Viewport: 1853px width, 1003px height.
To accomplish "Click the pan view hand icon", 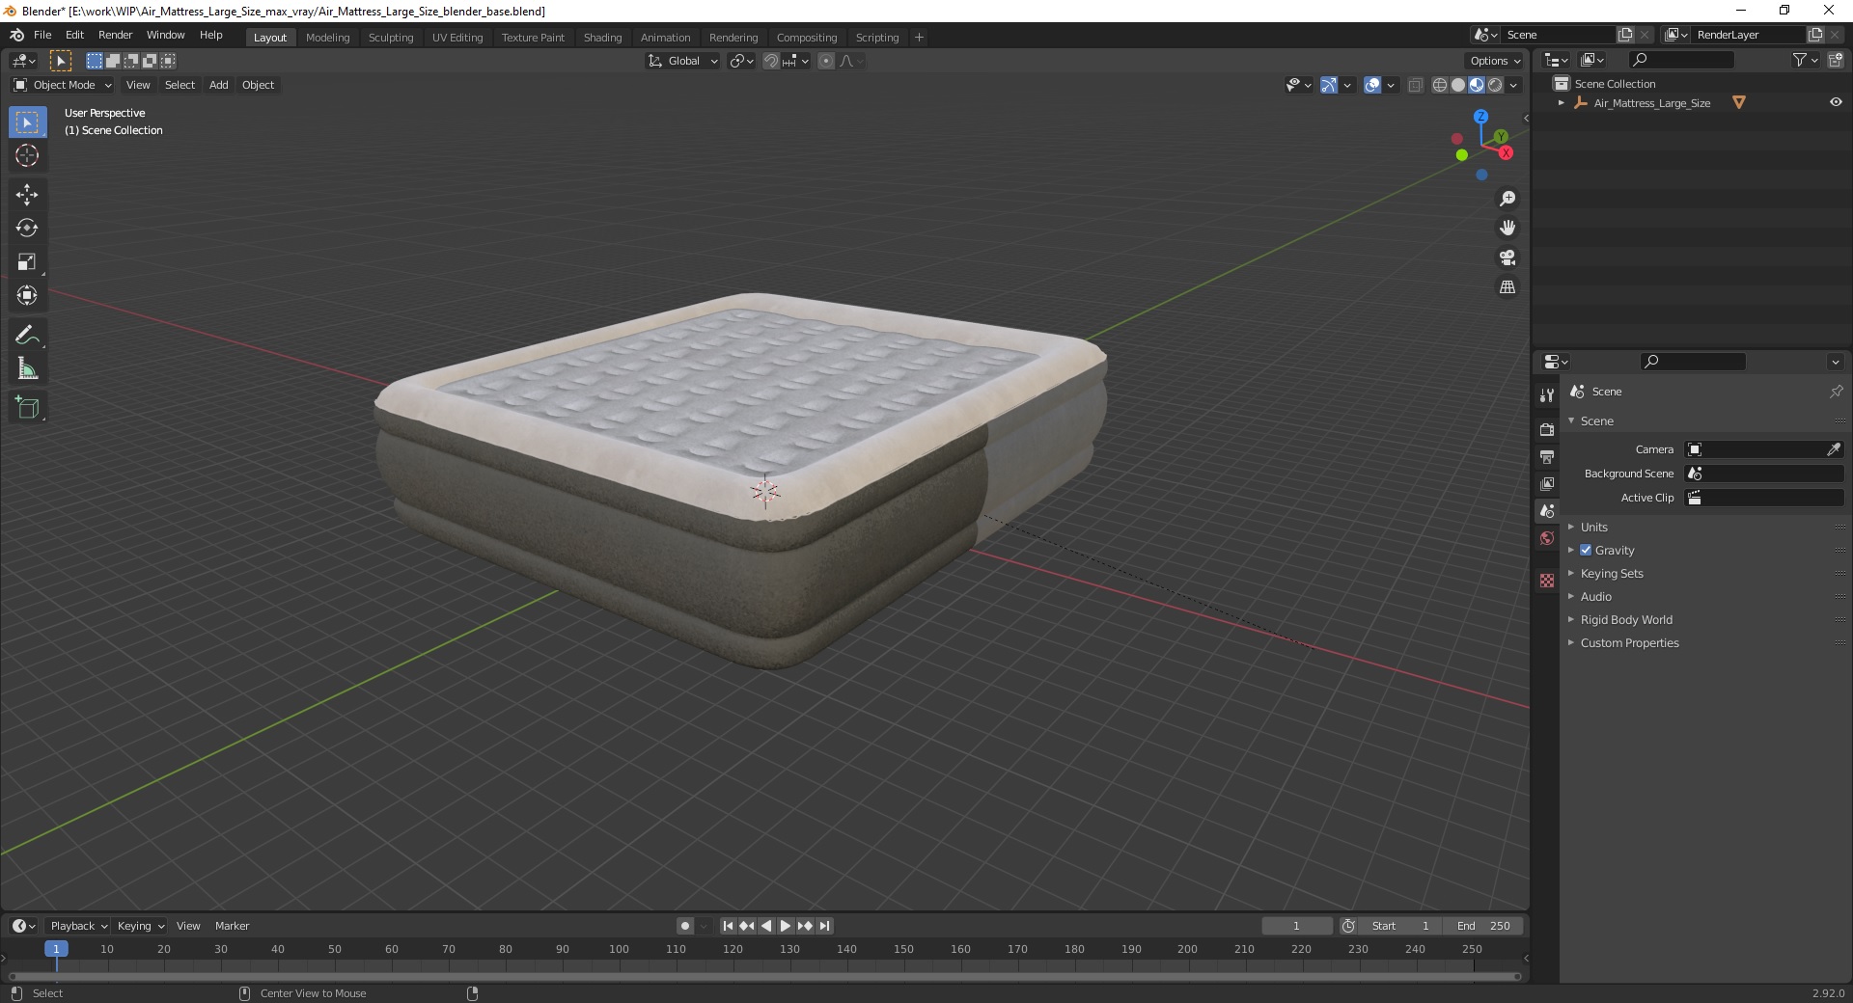I will pos(1507,229).
